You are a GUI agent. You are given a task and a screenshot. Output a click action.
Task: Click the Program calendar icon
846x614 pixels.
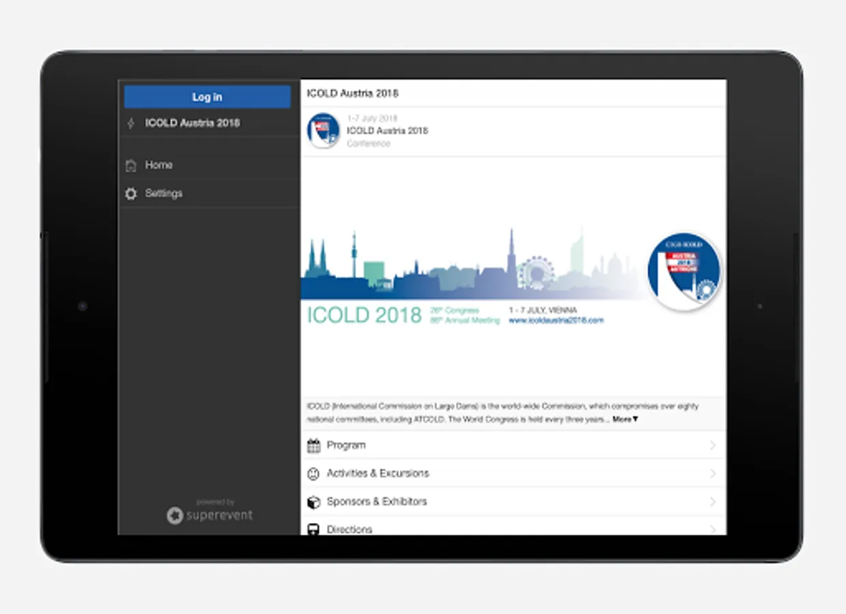[x=313, y=445]
